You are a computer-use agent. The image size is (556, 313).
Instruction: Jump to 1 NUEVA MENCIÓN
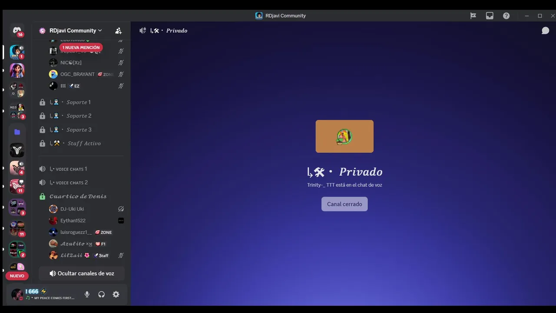[81, 47]
